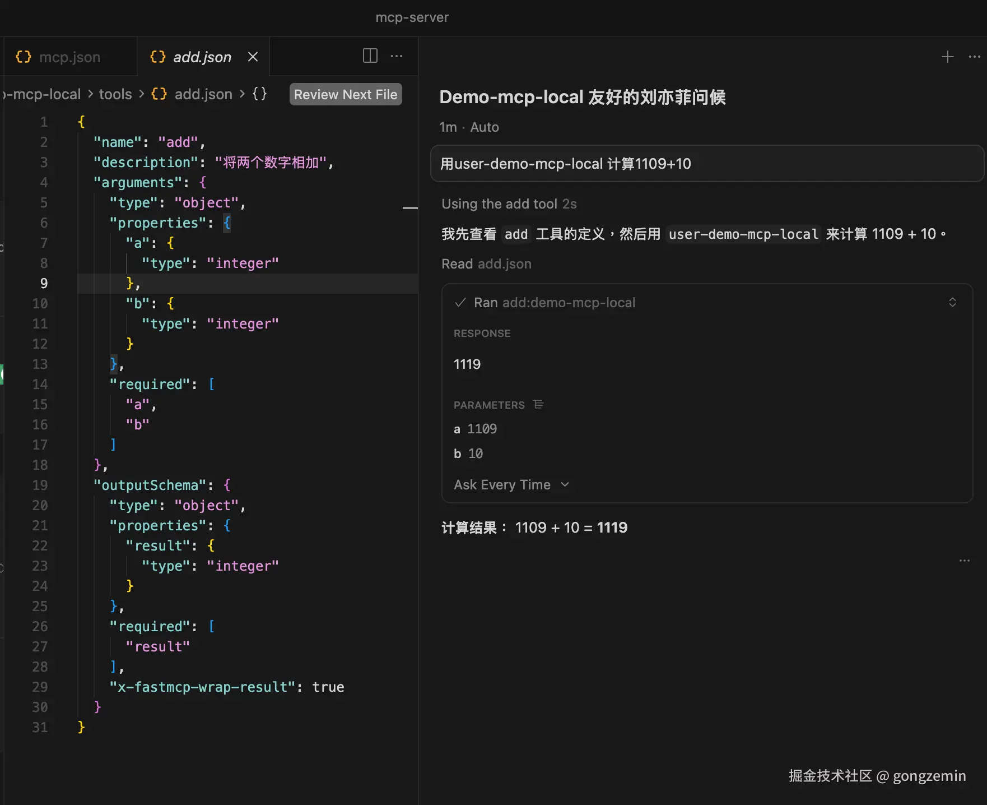
Task: Collapse the Ran add:demo-mcp-local tool card
Action: click(x=952, y=303)
